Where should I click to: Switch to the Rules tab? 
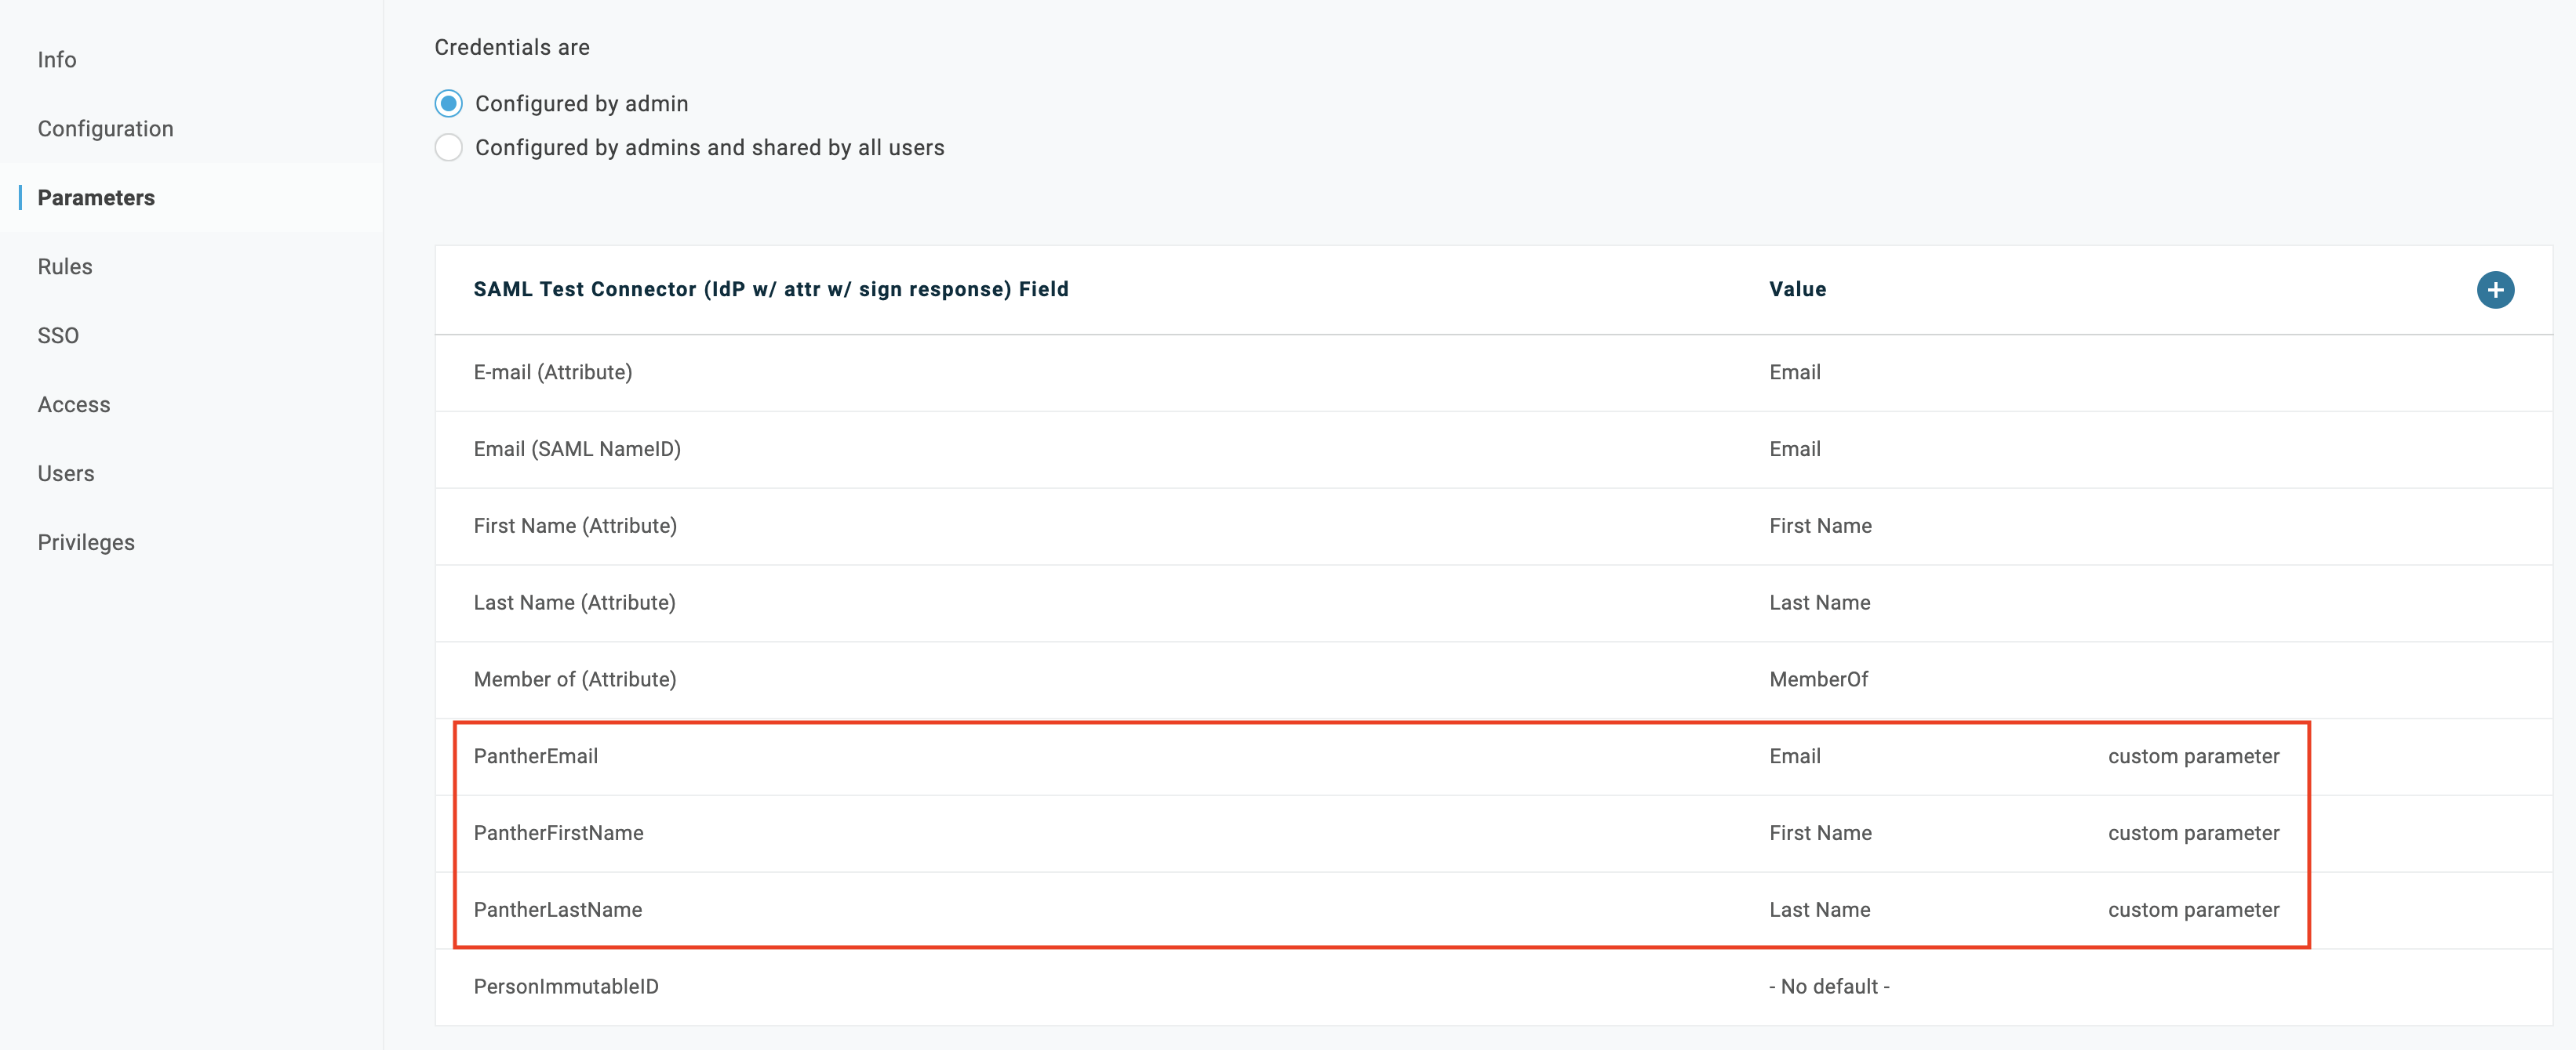tap(65, 266)
